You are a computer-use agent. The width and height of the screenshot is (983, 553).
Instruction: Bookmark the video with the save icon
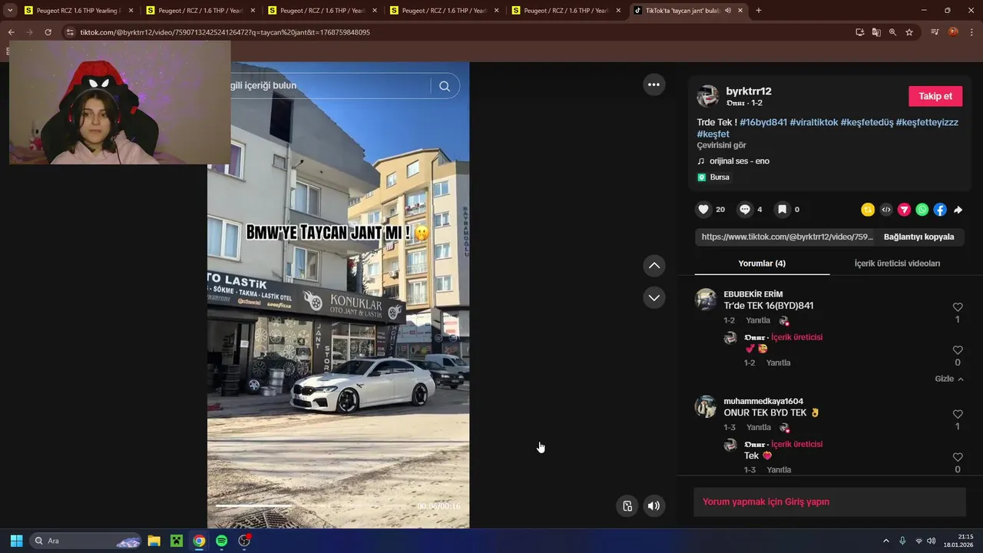click(782, 209)
